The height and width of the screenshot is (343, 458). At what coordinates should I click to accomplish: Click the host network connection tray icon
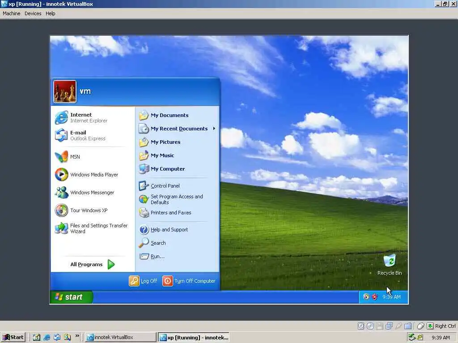click(412, 337)
